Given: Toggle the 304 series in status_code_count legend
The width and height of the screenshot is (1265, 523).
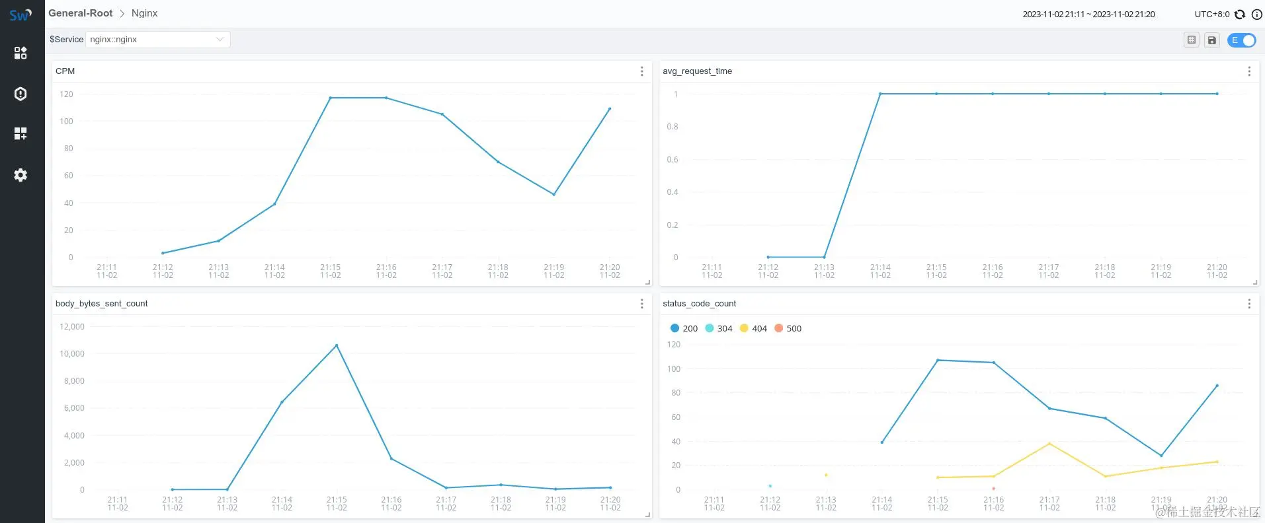Looking at the screenshot, I should [x=719, y=328].
